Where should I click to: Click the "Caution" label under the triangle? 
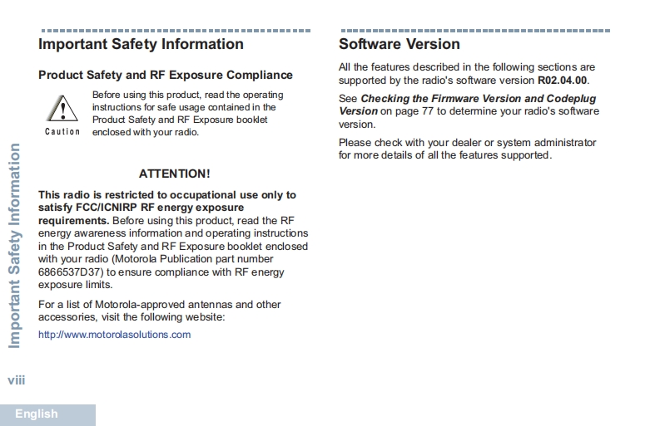point(62,132)
